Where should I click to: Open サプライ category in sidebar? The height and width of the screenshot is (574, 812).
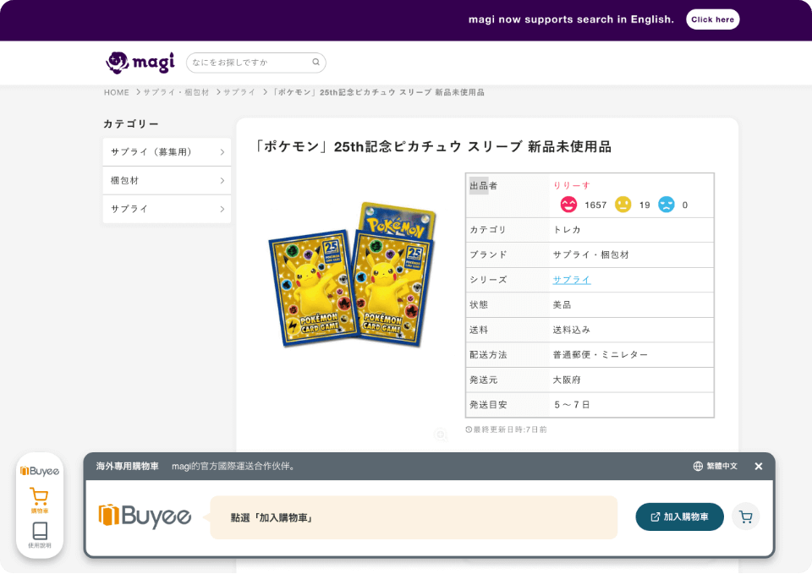pos(167,209)
